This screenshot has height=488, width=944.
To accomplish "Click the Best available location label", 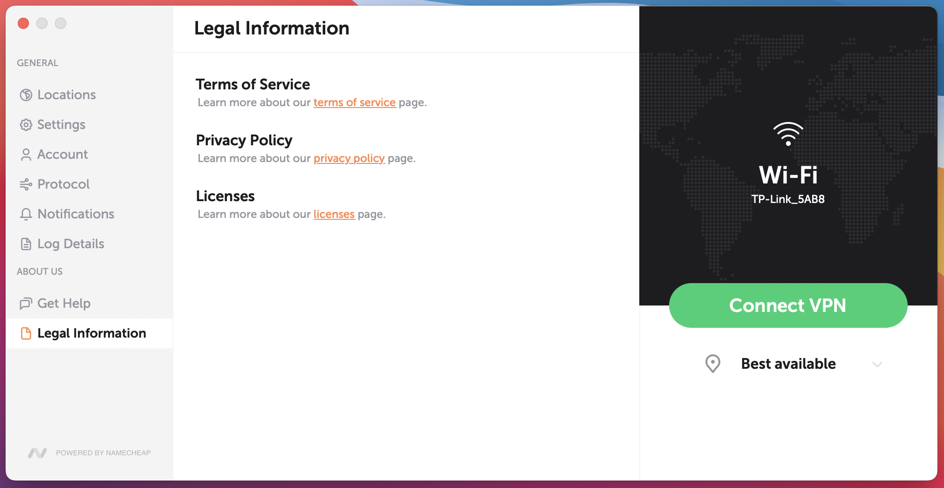I will click(x=788, y=364).
